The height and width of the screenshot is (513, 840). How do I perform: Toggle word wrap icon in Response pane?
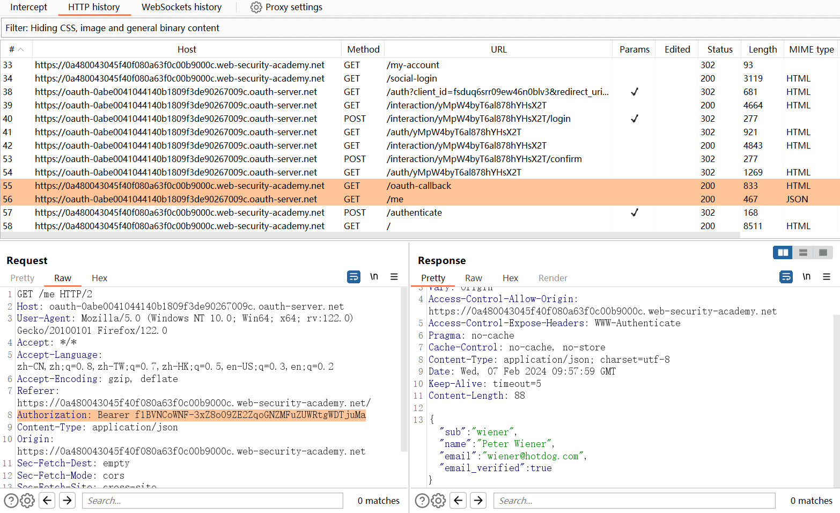coord(786,277)
